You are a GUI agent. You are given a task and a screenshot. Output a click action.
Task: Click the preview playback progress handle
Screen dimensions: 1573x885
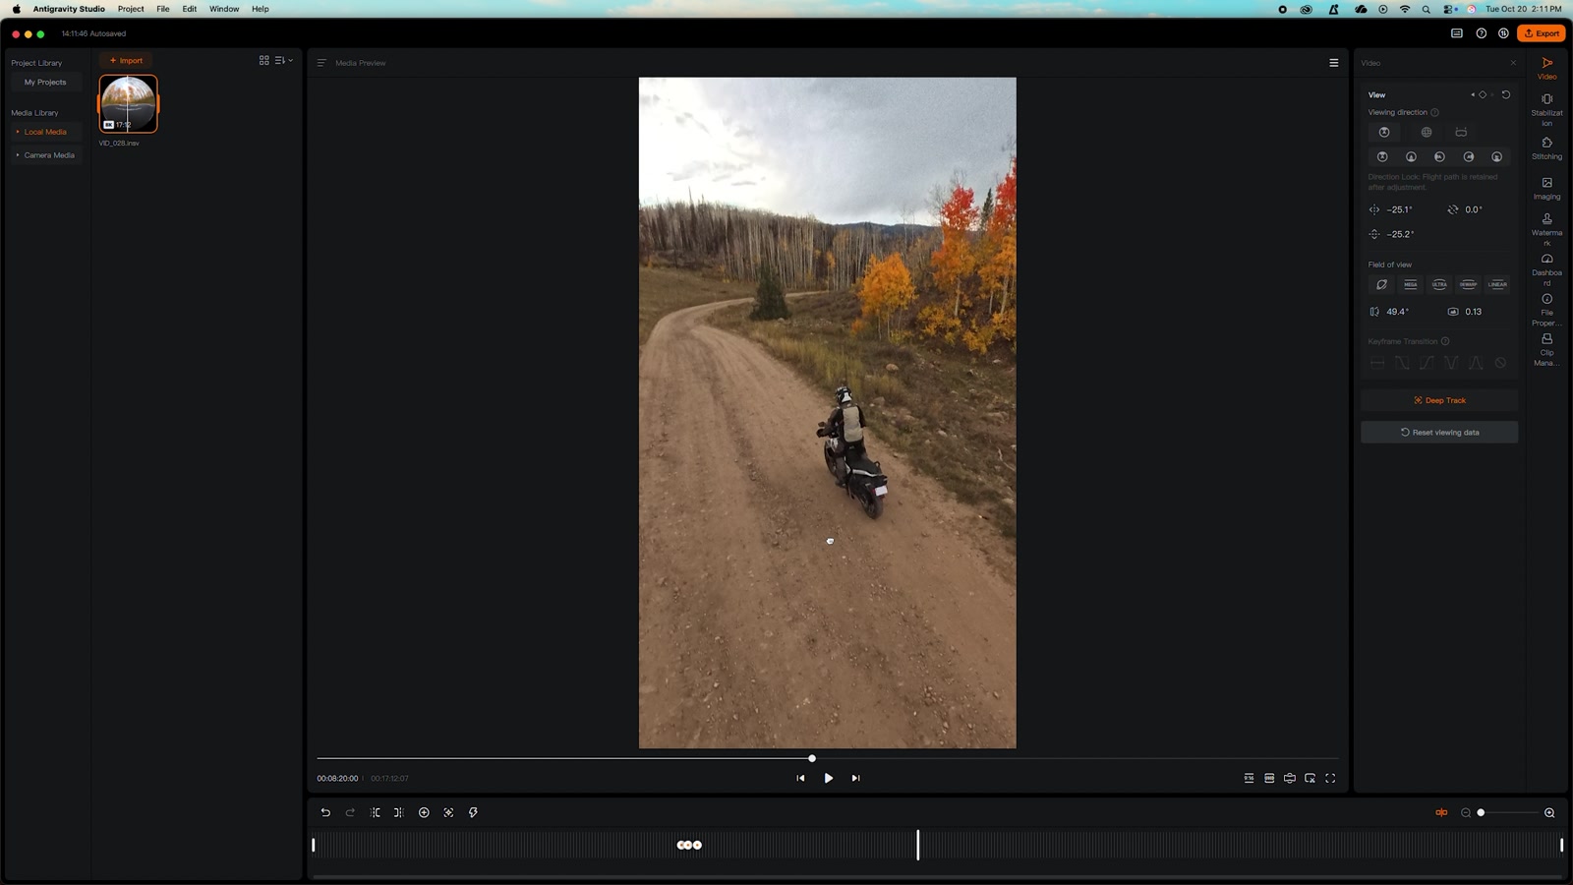point(812,758)
